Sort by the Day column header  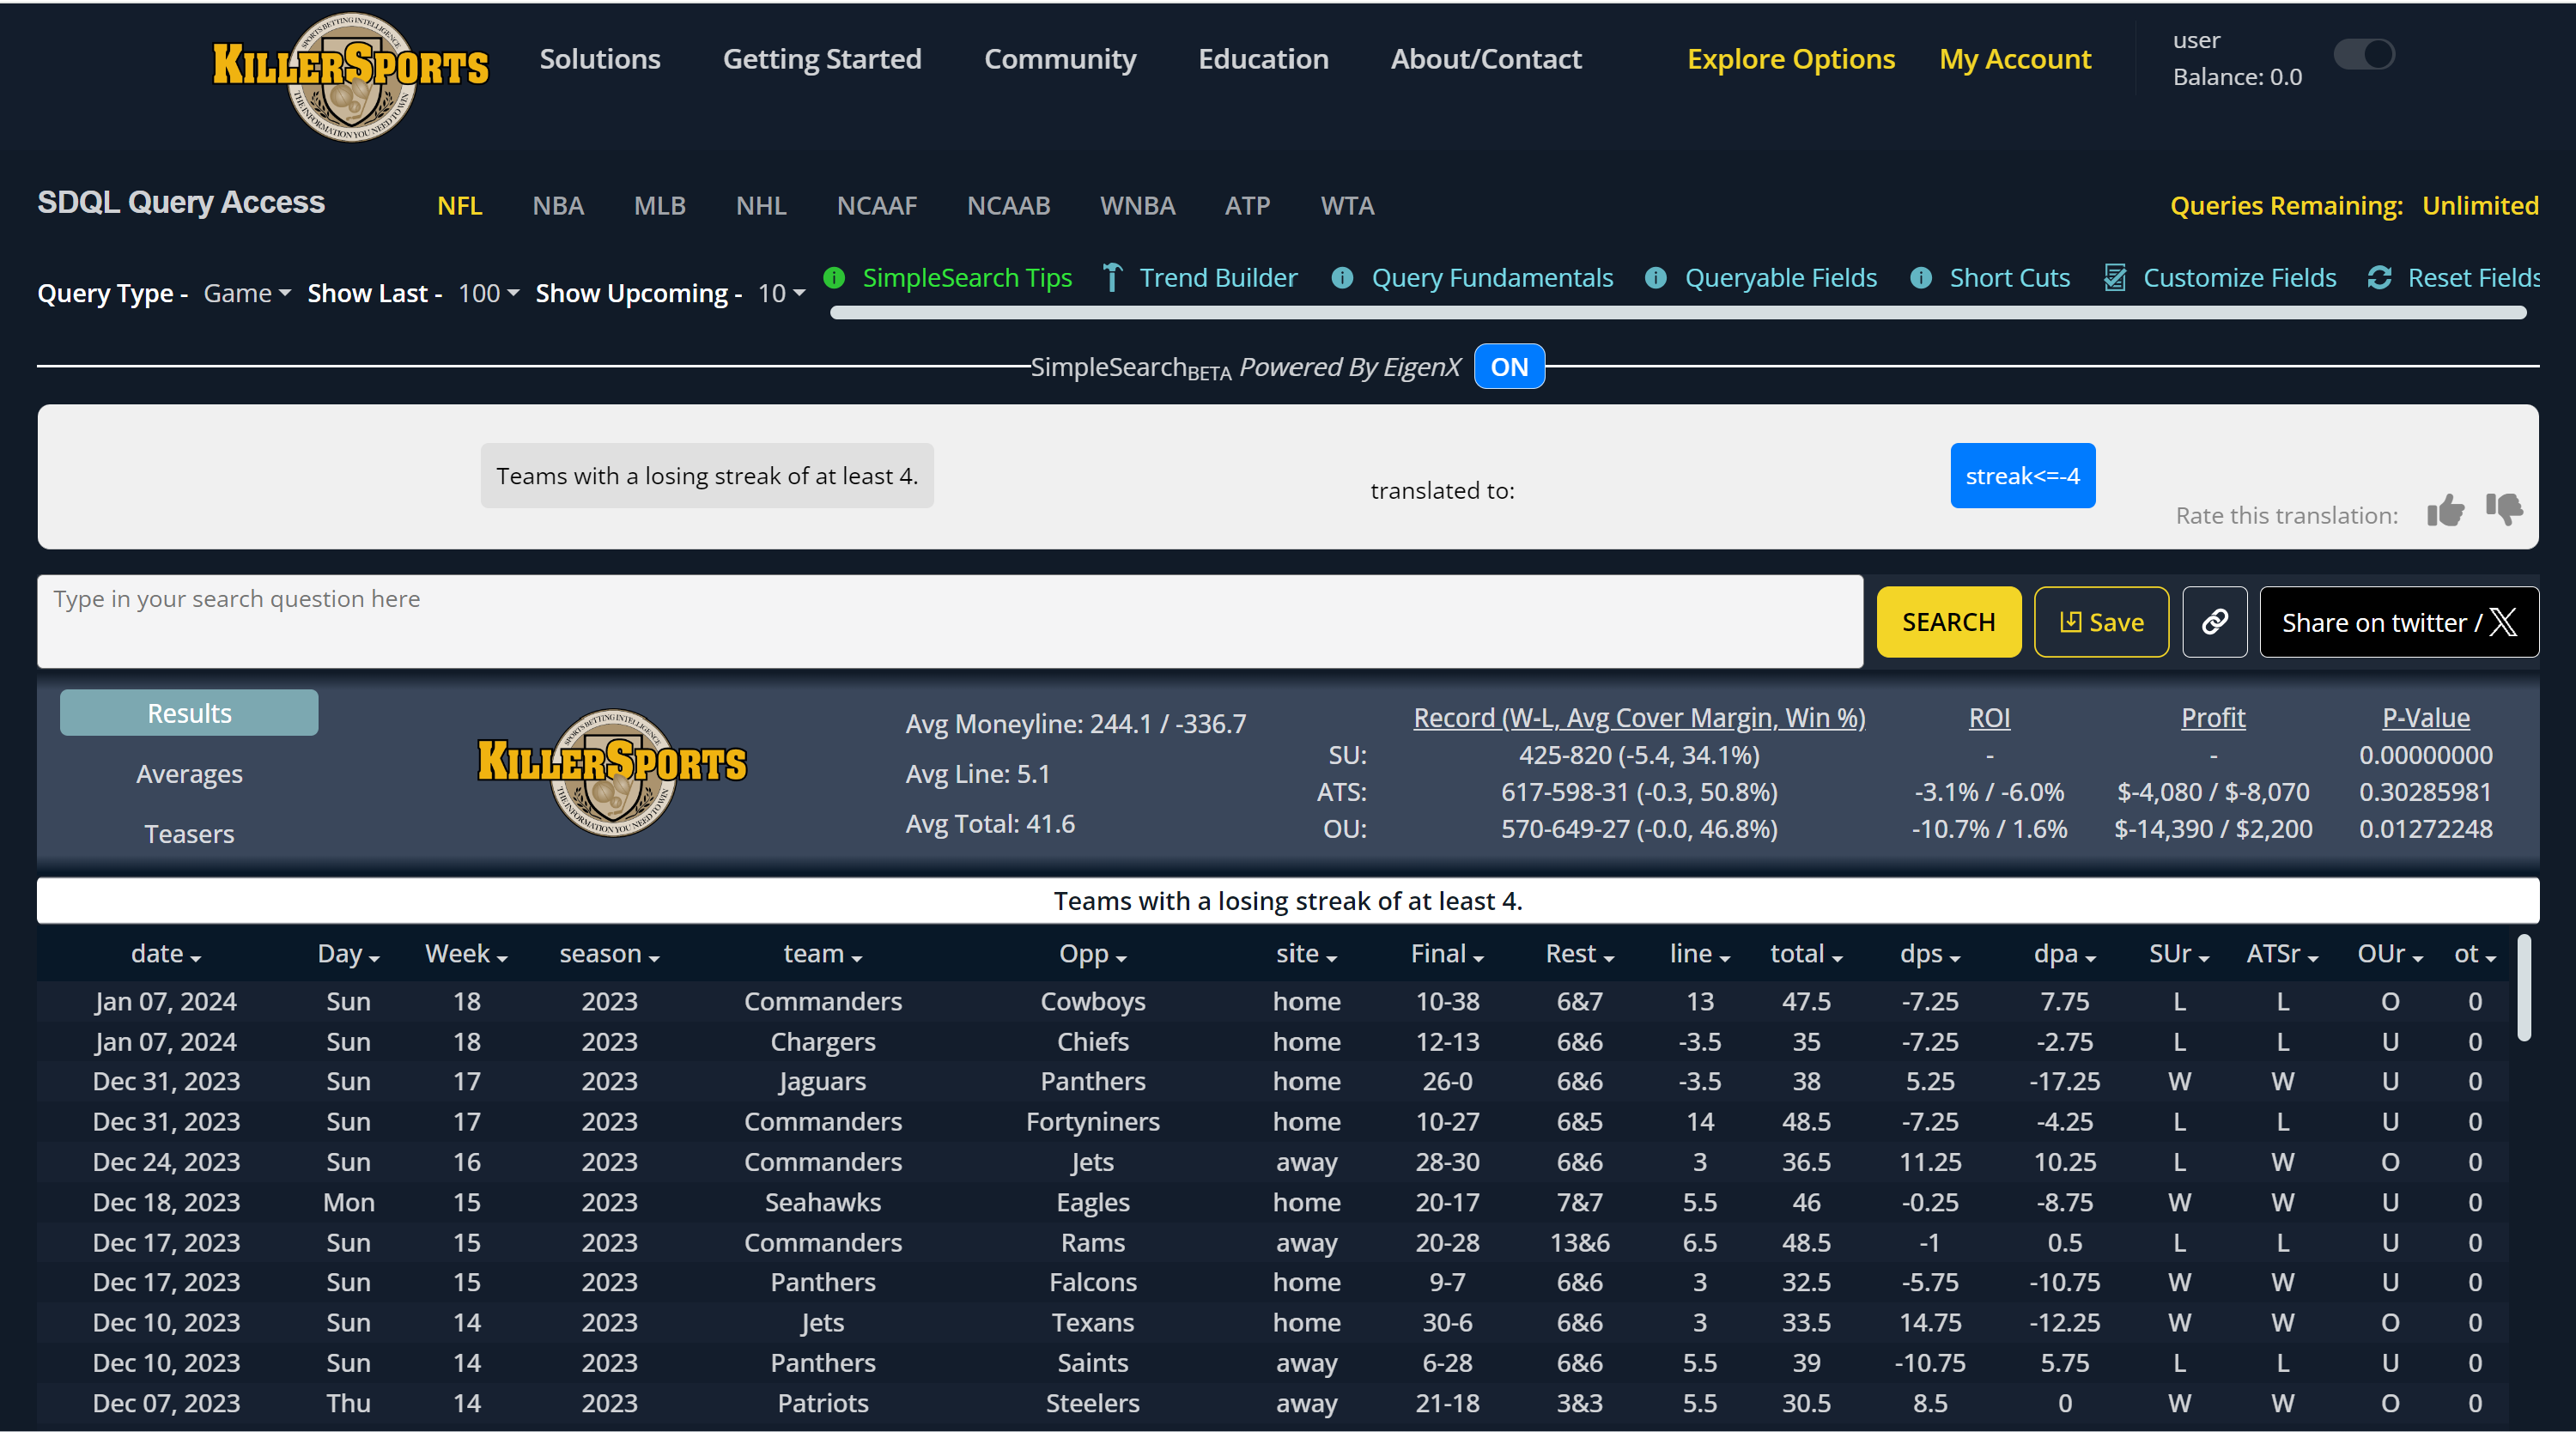click(x=348, y=954)
